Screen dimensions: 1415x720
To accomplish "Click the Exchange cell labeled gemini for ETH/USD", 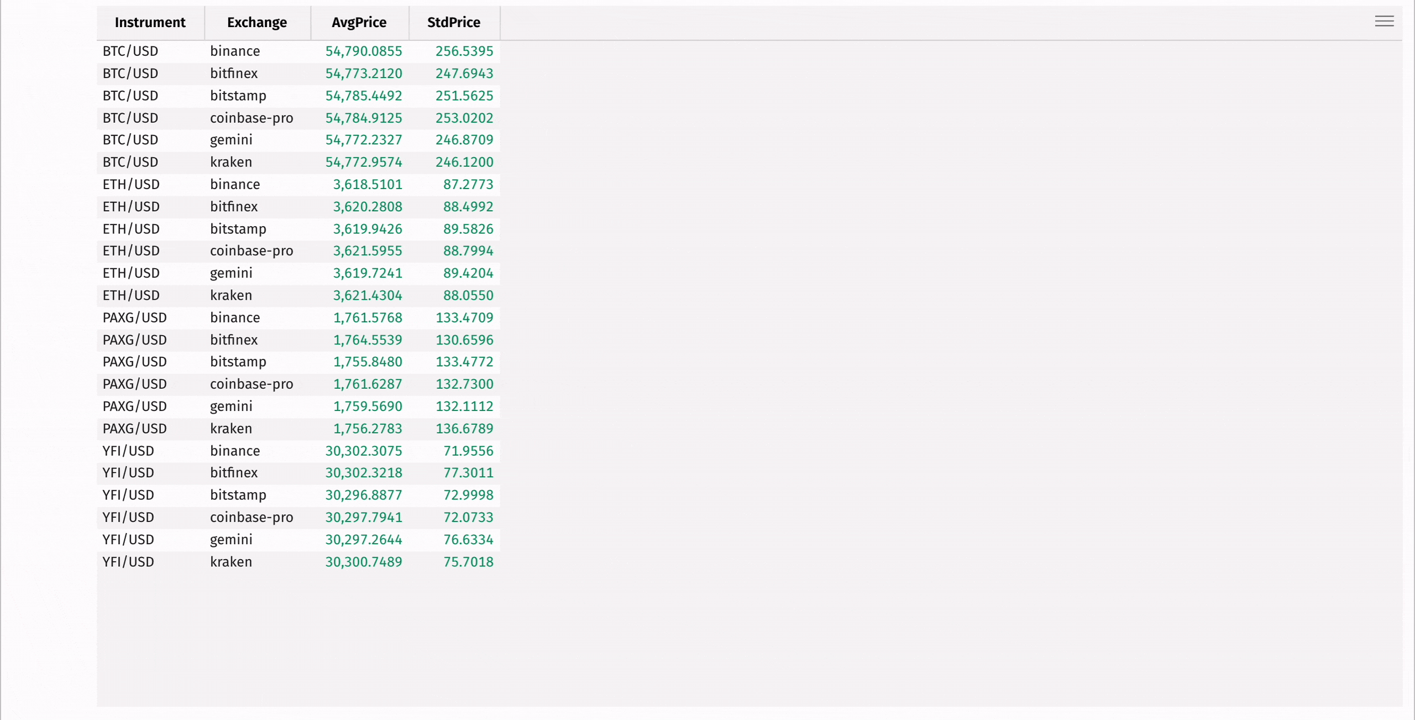I will (231, 273).
